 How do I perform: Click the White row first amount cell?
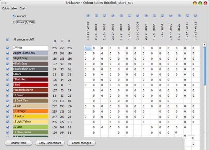pos(88,48)
